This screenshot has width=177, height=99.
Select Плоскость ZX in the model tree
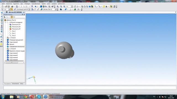[x=16, y=27]
